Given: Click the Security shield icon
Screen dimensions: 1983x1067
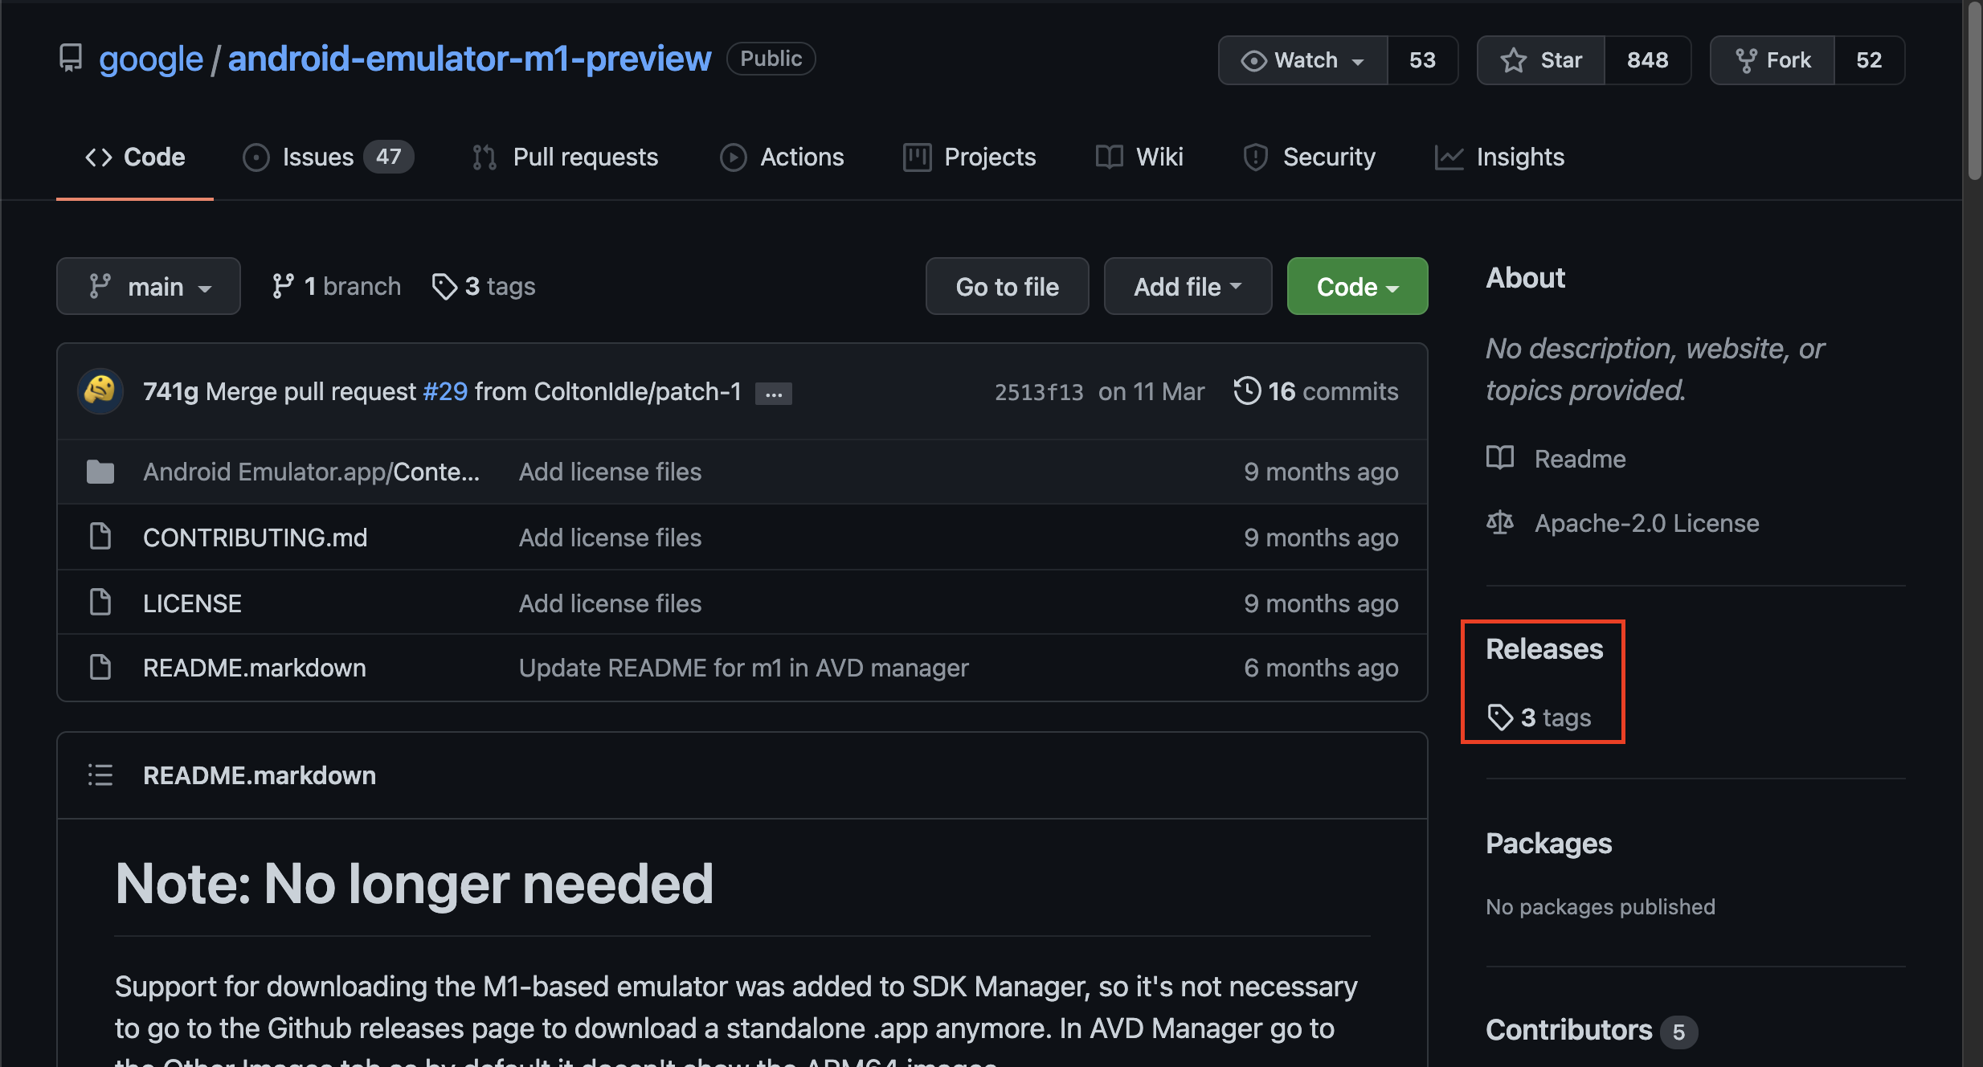Looking at the screenshot, I should click(1256, 157).
